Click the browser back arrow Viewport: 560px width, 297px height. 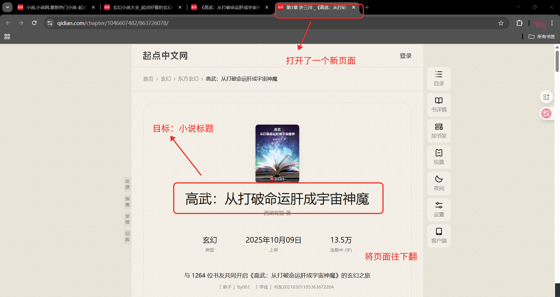point(8,23)
